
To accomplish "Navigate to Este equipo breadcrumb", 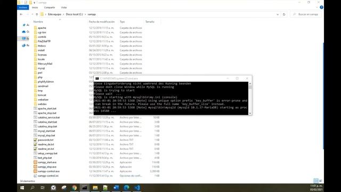I will 54,14.
